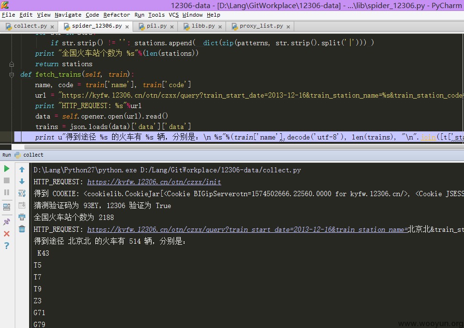Rerun collect with the green play icon
464x328 pixels.
[x=7, y=169]
